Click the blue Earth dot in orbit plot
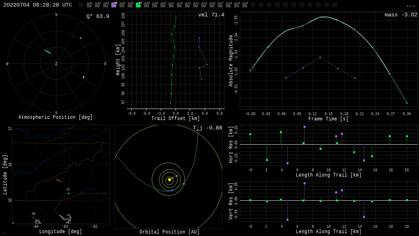 (x=172, y=190)
